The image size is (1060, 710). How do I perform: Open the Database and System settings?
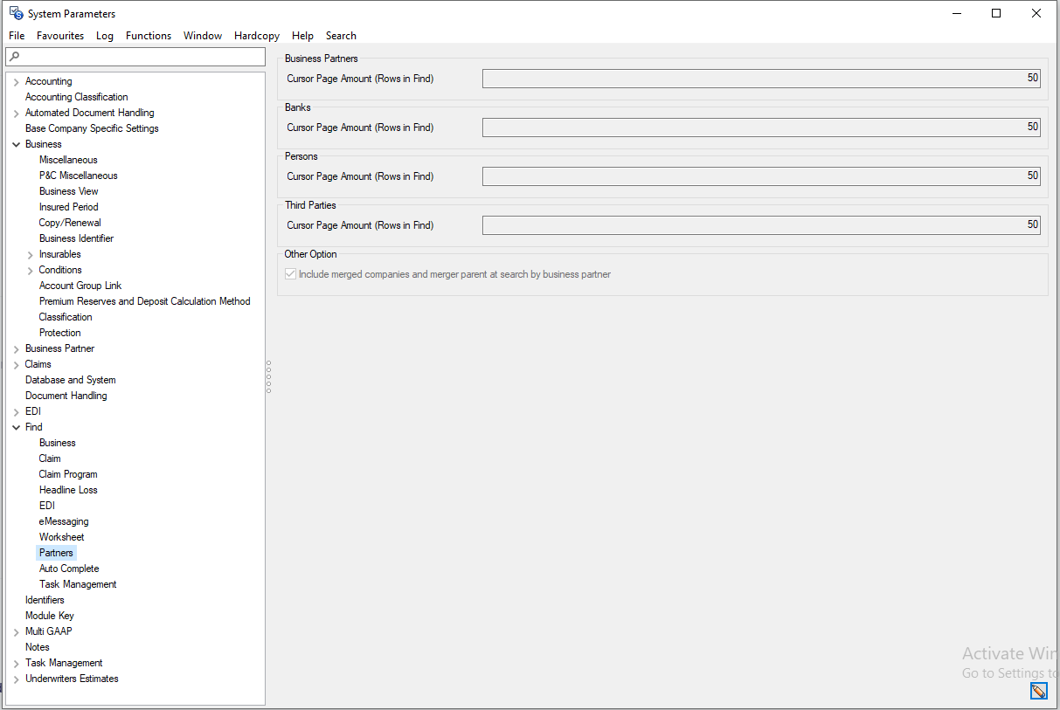(x=70, y=380)
